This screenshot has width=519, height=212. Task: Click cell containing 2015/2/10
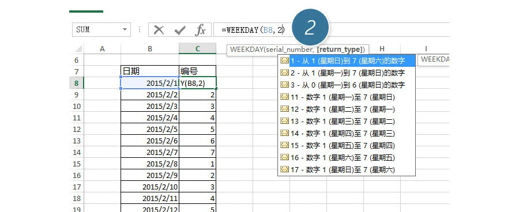150,187
